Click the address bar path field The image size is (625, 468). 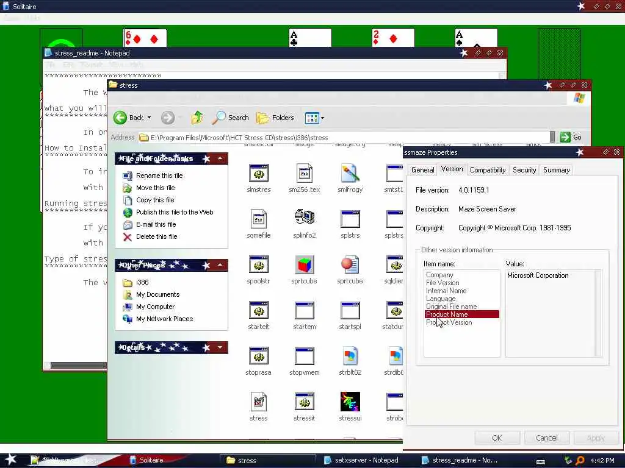tap(345, 137)
